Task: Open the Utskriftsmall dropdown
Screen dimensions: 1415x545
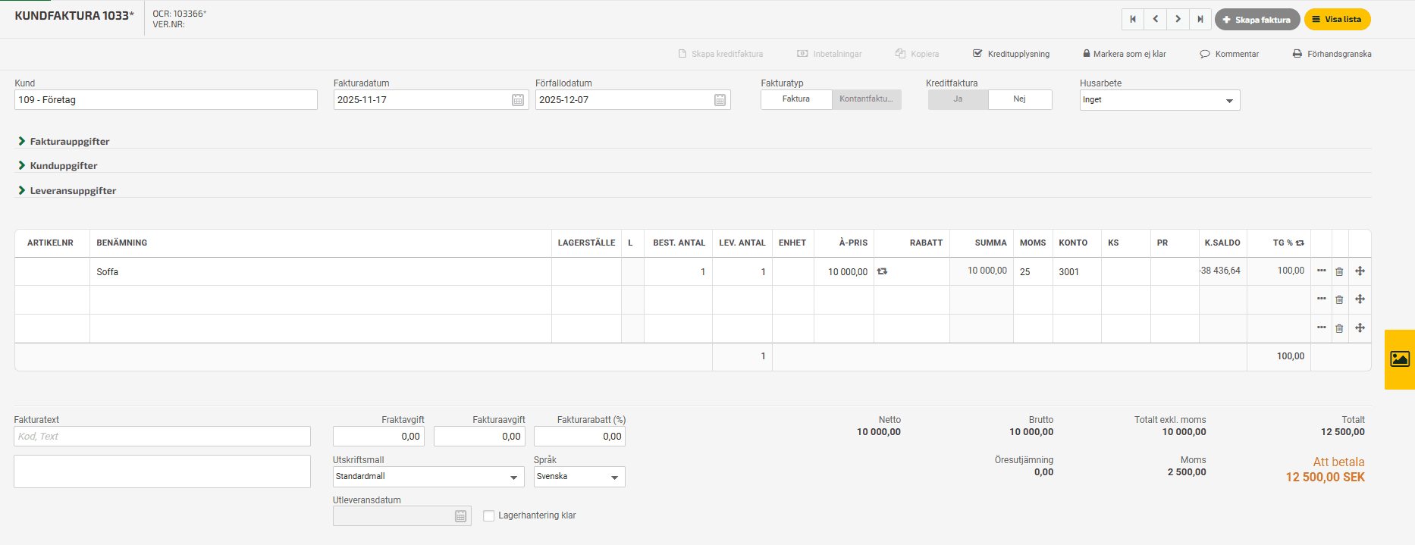Action: (428, 477)
